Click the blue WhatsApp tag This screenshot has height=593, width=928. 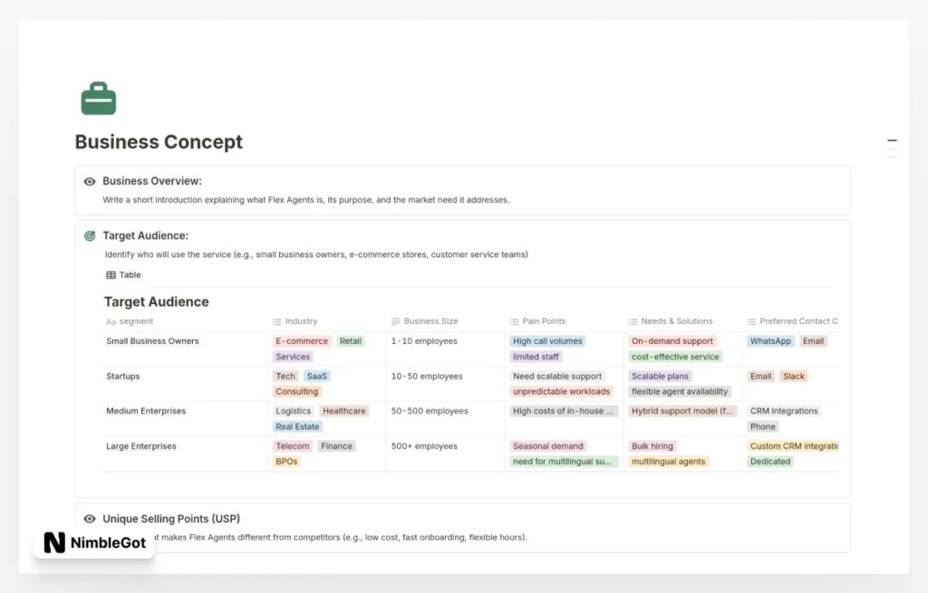click(770, 341)
